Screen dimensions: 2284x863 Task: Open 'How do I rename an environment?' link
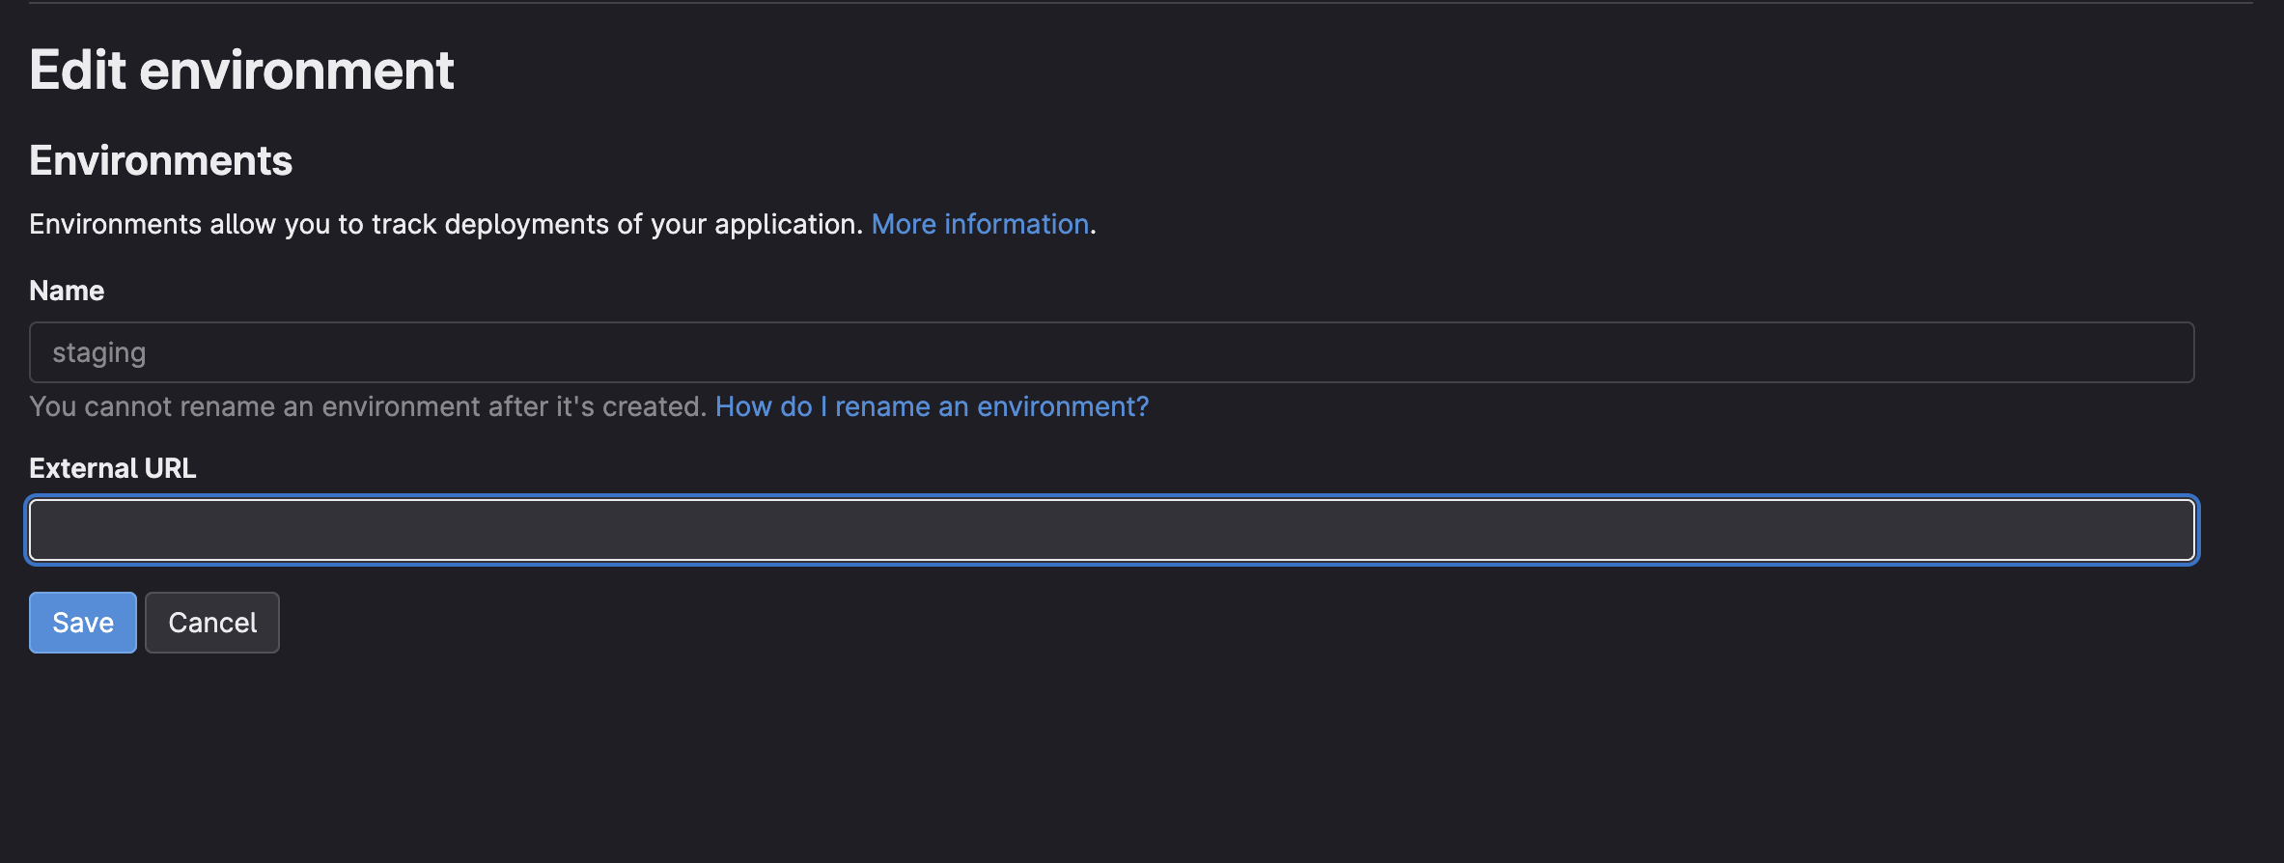[x=932, y=406]
